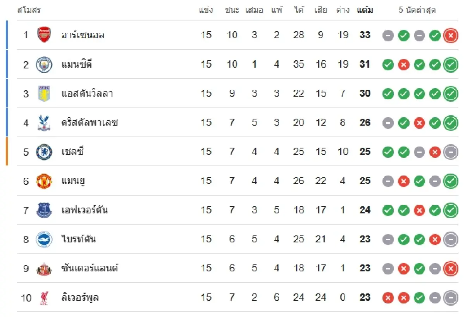Click Sunderland's latest match loss icon
Image resolution: width=465 pixels, height=317 pixels.
tap(450, 269)
